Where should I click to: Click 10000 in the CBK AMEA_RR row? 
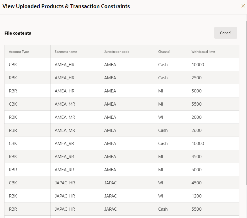pyautogui.click(x=198, y=143)
